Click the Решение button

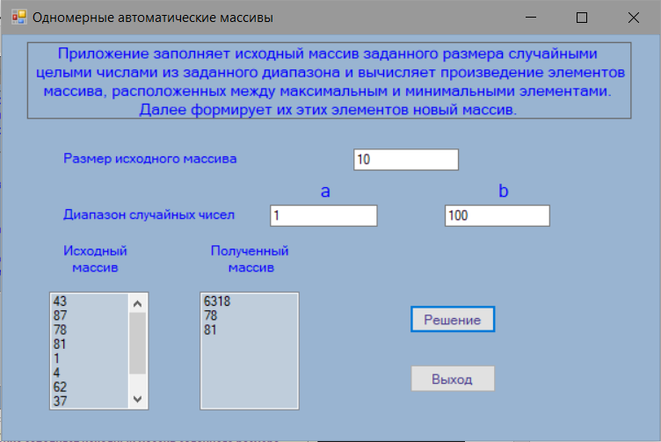point(453,319)
